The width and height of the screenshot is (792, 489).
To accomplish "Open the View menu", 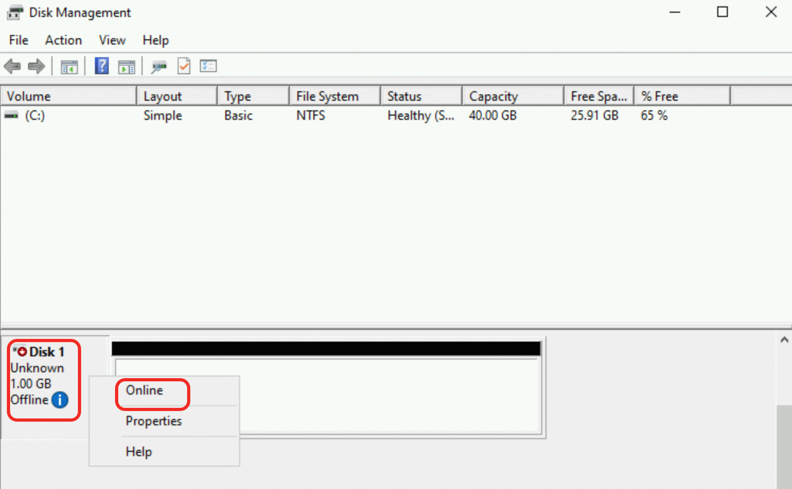I will click(x=112, y=40).
